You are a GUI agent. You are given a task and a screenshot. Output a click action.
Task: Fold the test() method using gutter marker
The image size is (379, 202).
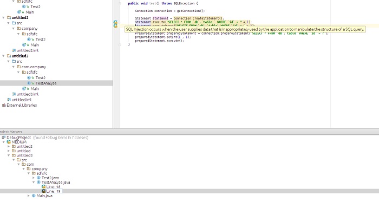120,3
